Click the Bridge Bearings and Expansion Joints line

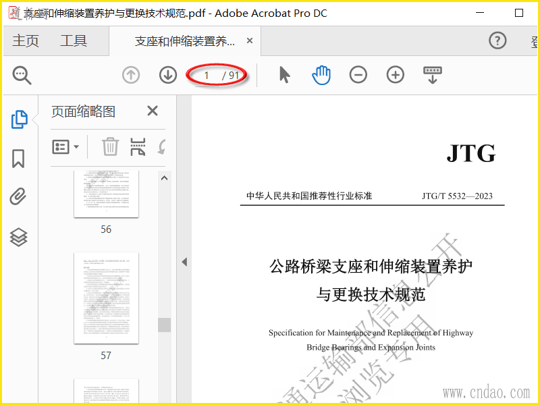371,347
